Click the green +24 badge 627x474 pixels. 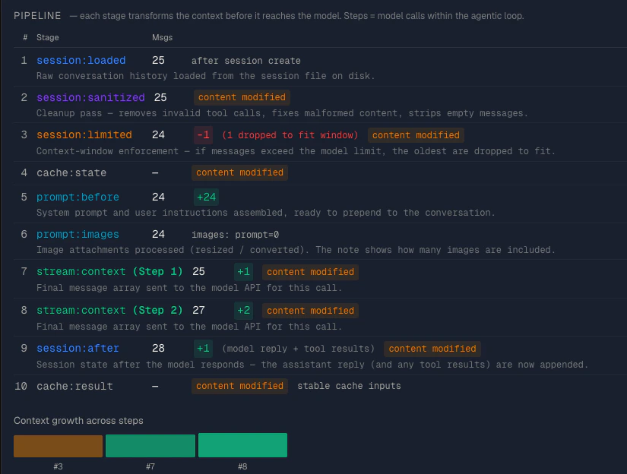[x=206, y=197]
